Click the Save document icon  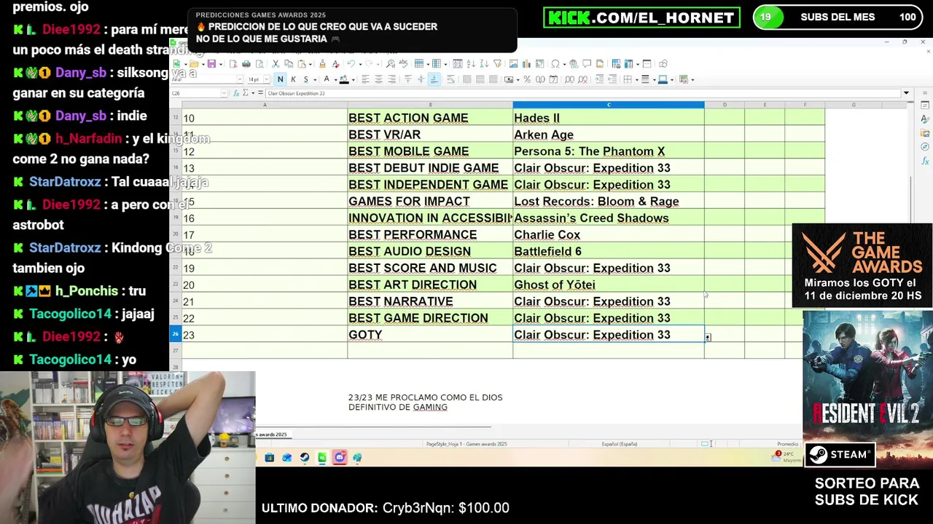[211, 64]
